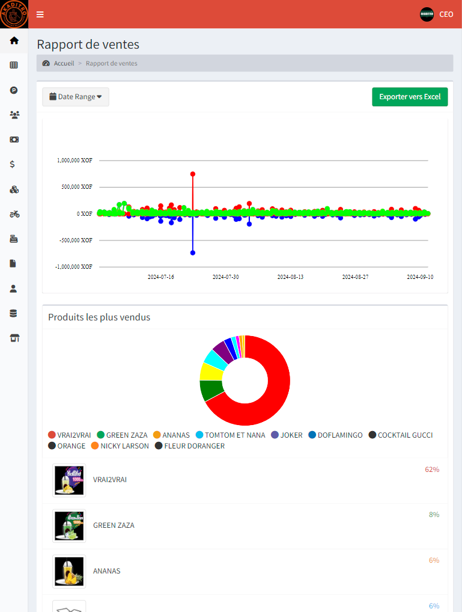Click the group of people sidebar icon
This screenshot has width=462, height=612.
click(14, 114)
